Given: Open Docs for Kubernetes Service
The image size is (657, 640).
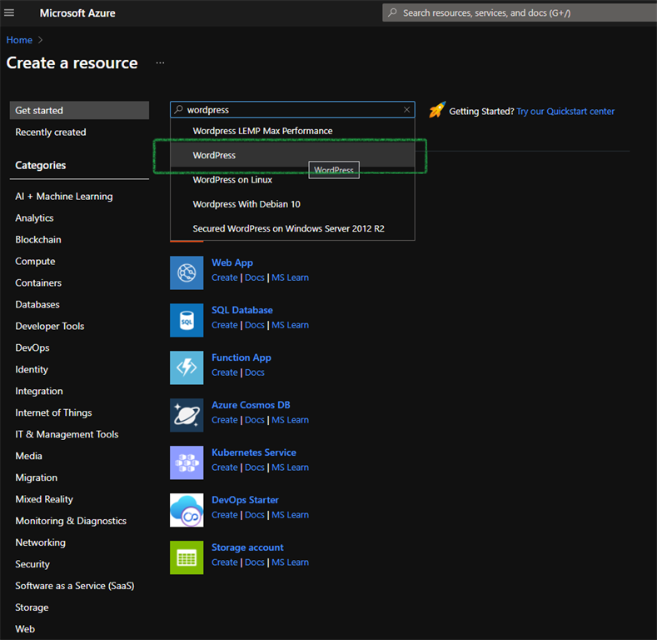Looking at the screenshot, I should click(x=255, y=467).
